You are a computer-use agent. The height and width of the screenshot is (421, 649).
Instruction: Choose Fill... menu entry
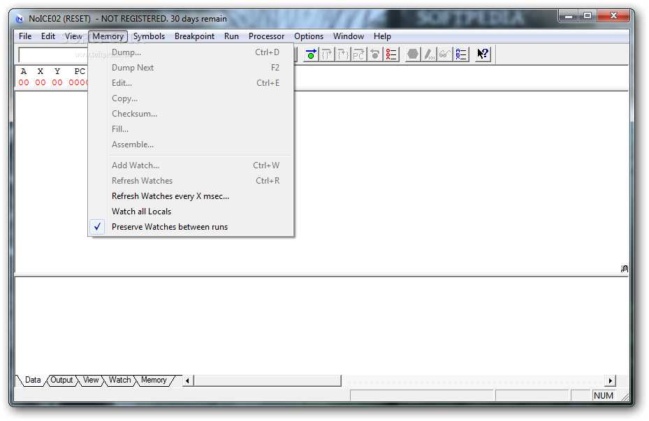(x=191, y=129)
